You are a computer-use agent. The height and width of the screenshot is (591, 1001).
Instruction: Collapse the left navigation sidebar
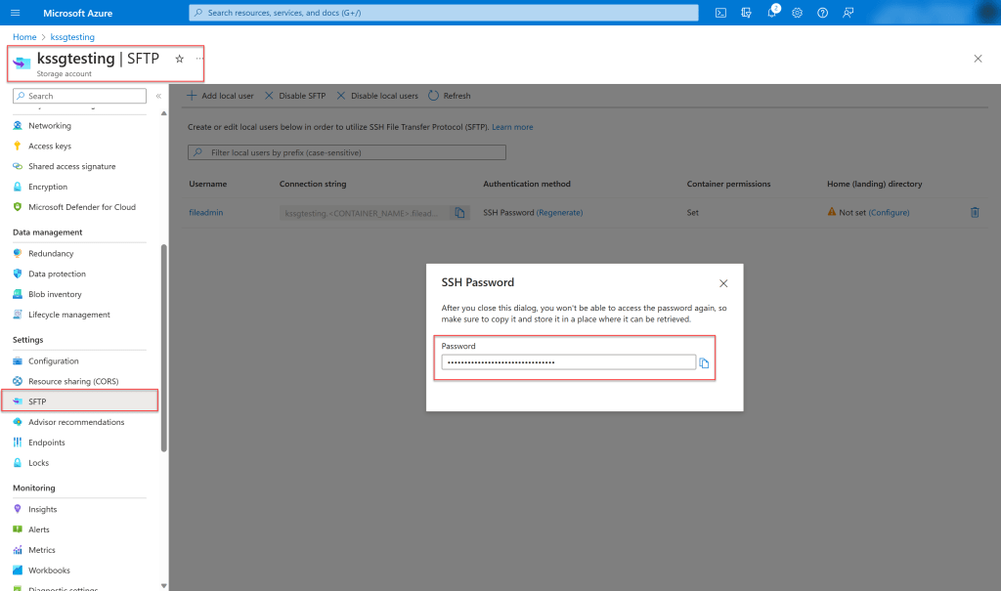[158, 96]
